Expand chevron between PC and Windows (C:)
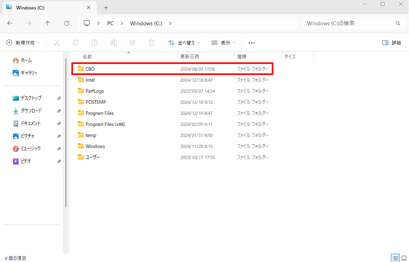The image size is (409, 262). (122, 23)
